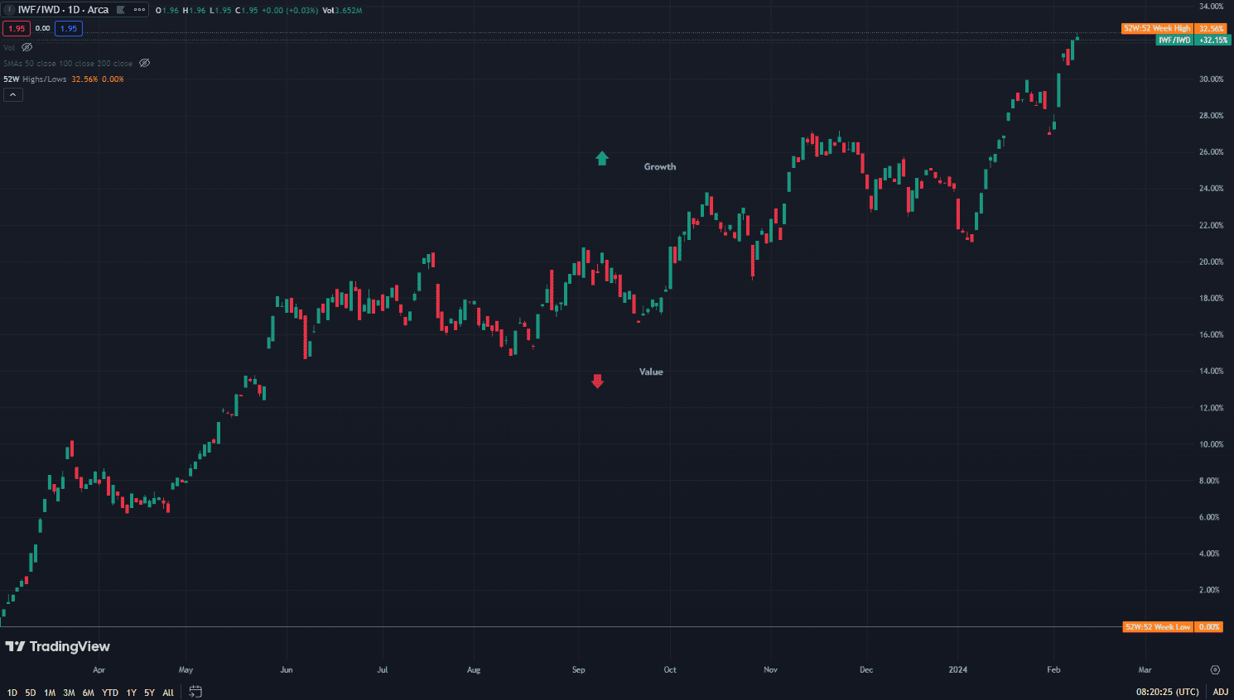Image resolution: width=1234 pixels, height=700 pixels.
Task: Click the red Value down-arrow drawing
Action: pyautogui.click(x=598, y=381)
